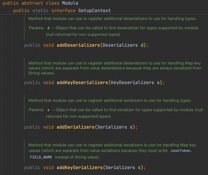The height and width of the screenshot is (175, 208).
Task: Click FIELD_NAME code reference in the doc comment
Action: [41, 157]
